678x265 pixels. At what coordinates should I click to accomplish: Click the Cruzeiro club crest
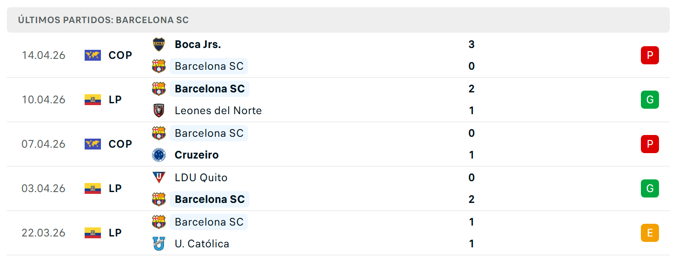158,155
